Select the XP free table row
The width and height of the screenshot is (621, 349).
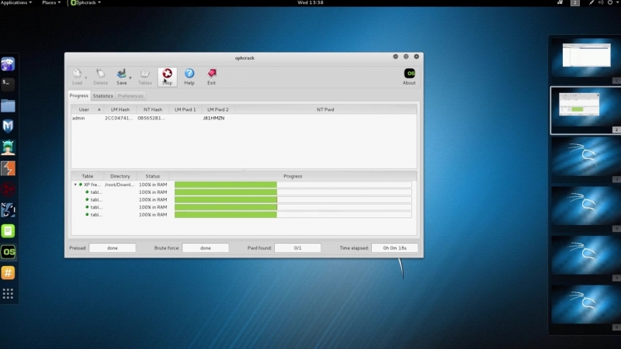tap(244, 185)
